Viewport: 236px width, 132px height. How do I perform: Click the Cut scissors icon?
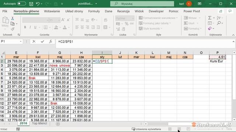(x=13, y=18)
